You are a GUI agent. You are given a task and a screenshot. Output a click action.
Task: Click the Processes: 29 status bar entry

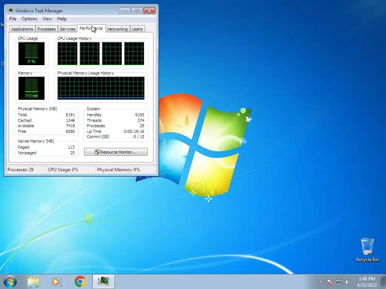[21, 170]
